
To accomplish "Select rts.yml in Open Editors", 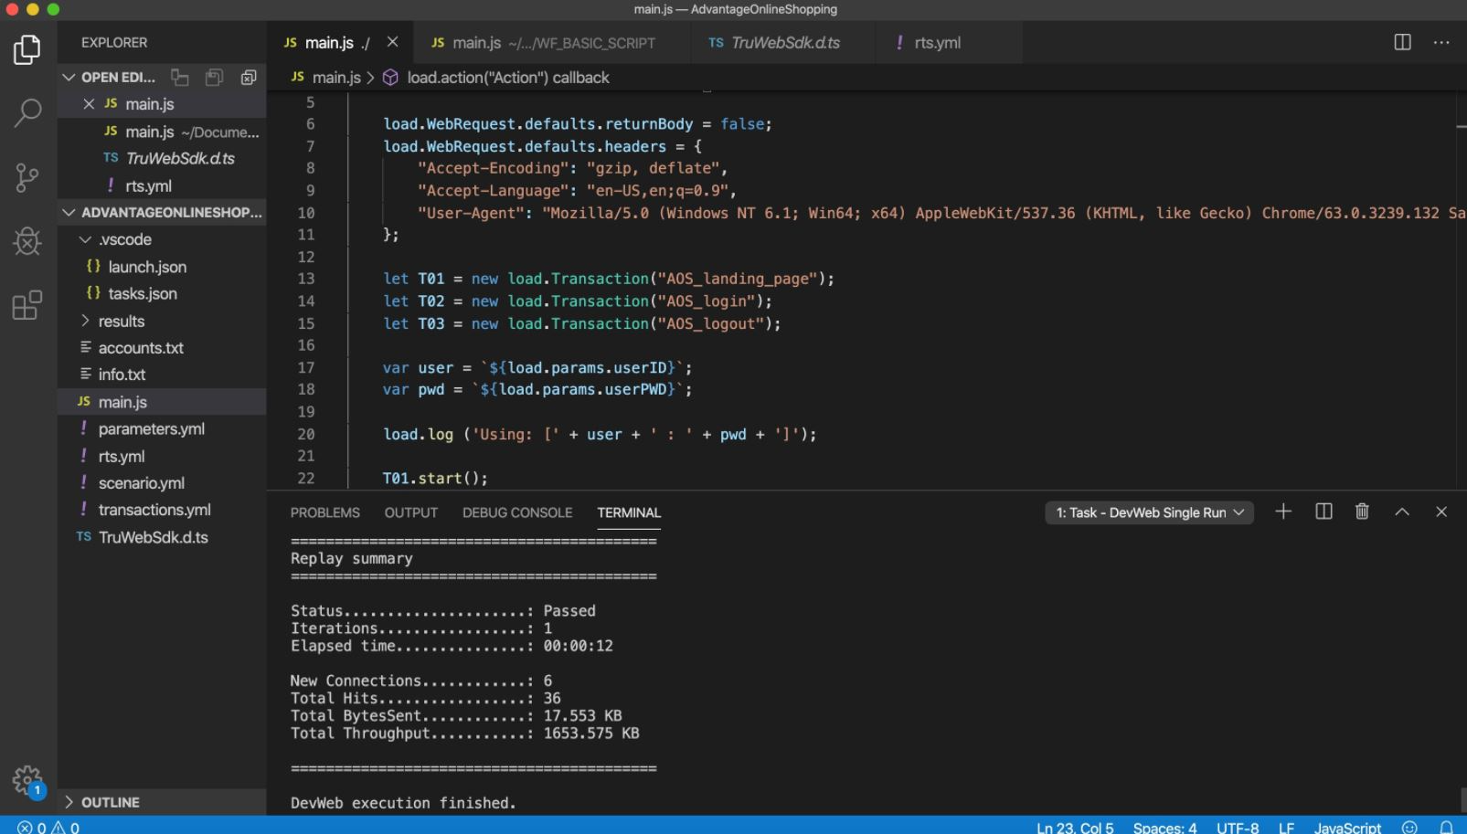I will [x=162, y=185].
